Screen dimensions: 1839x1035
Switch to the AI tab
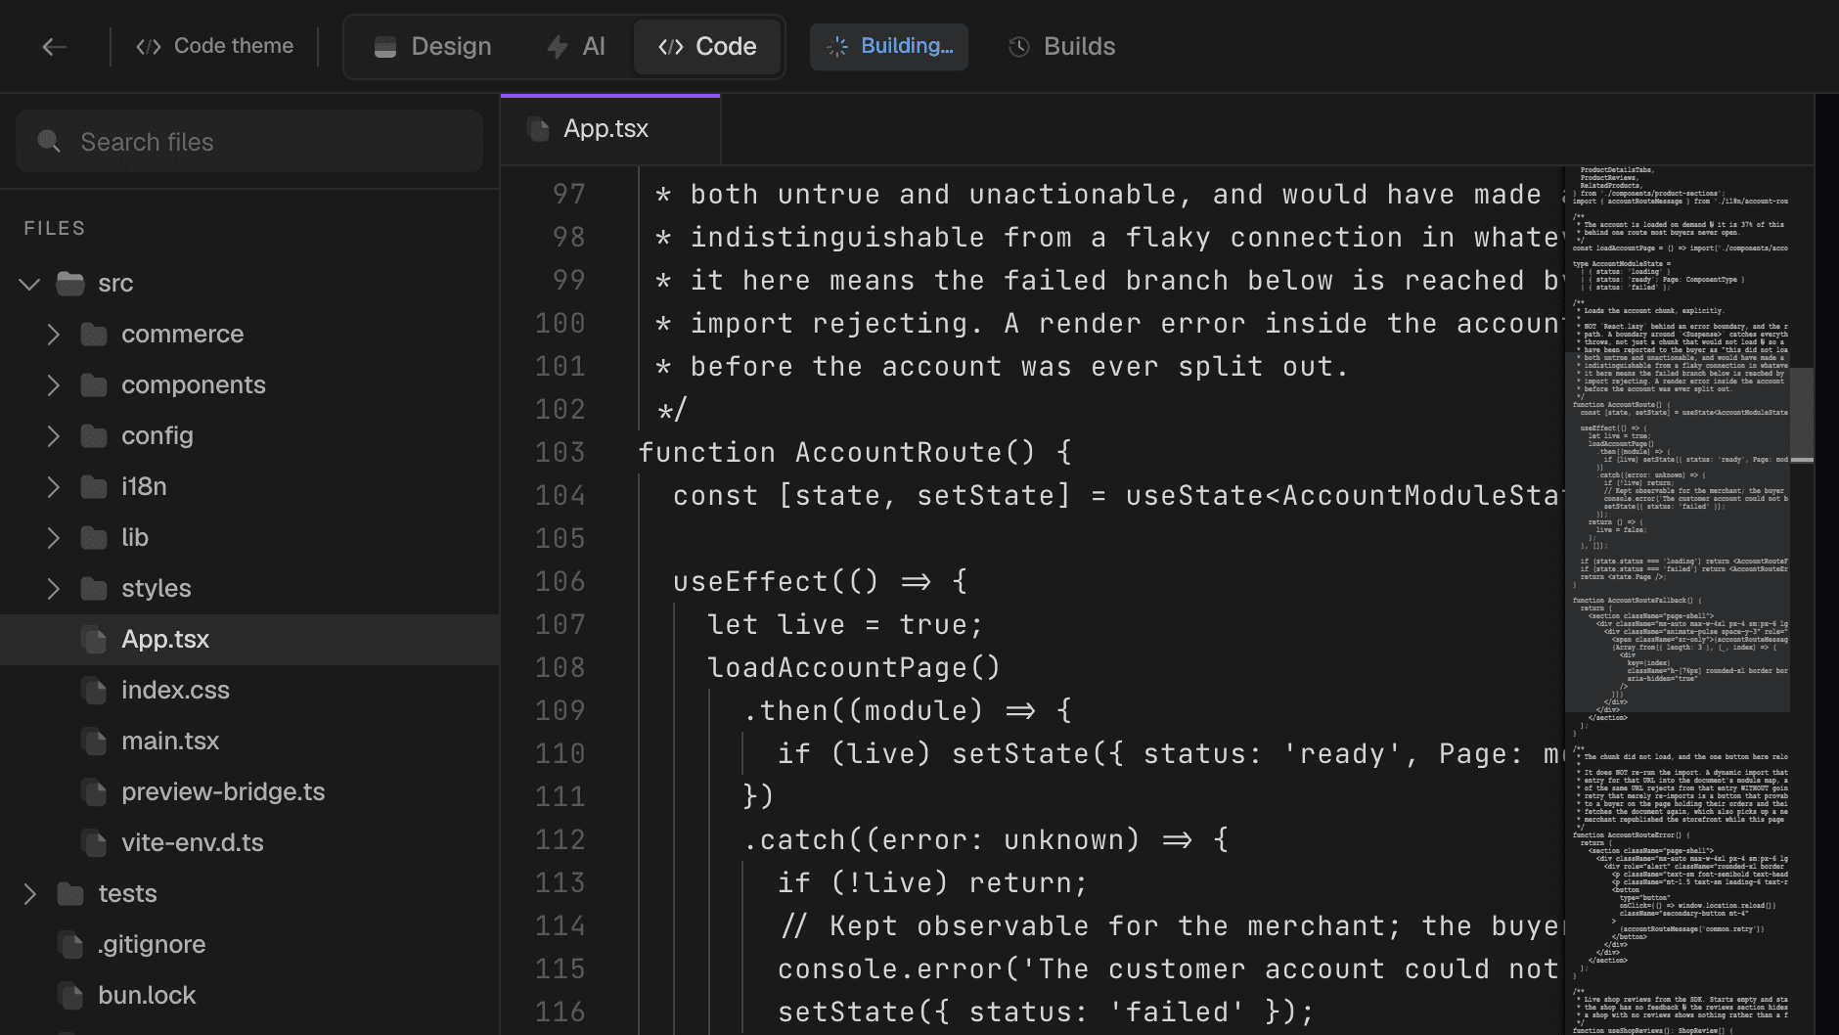[575, 46]
